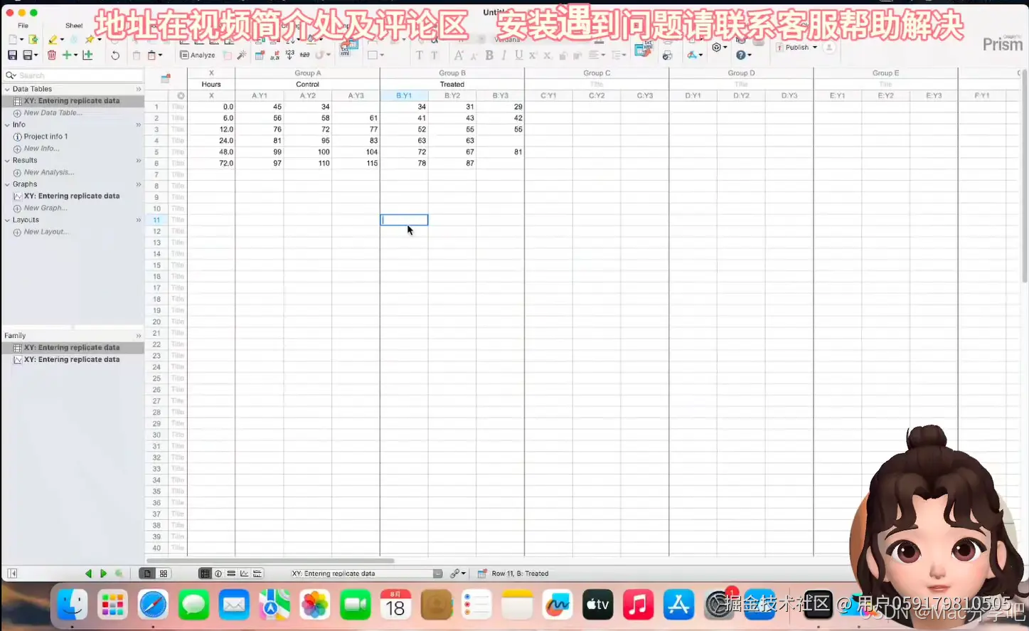Collapse the Data Tables section
1029x631 pixels.
[x=7, y=89]
